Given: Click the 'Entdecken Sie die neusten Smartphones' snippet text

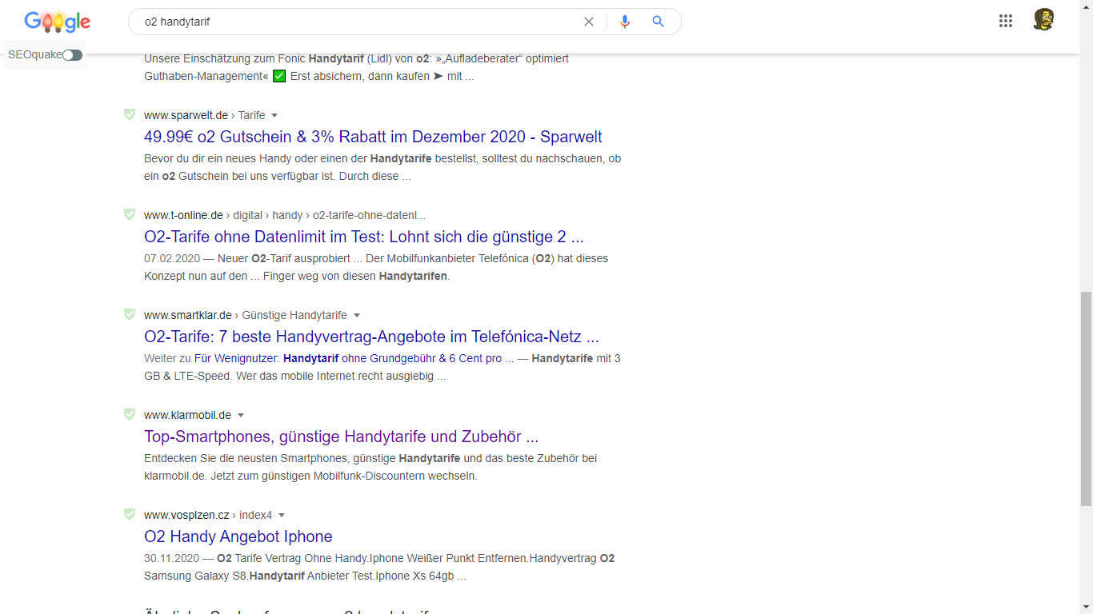Looking at the screenshot, I should click(x=370, y=467).
